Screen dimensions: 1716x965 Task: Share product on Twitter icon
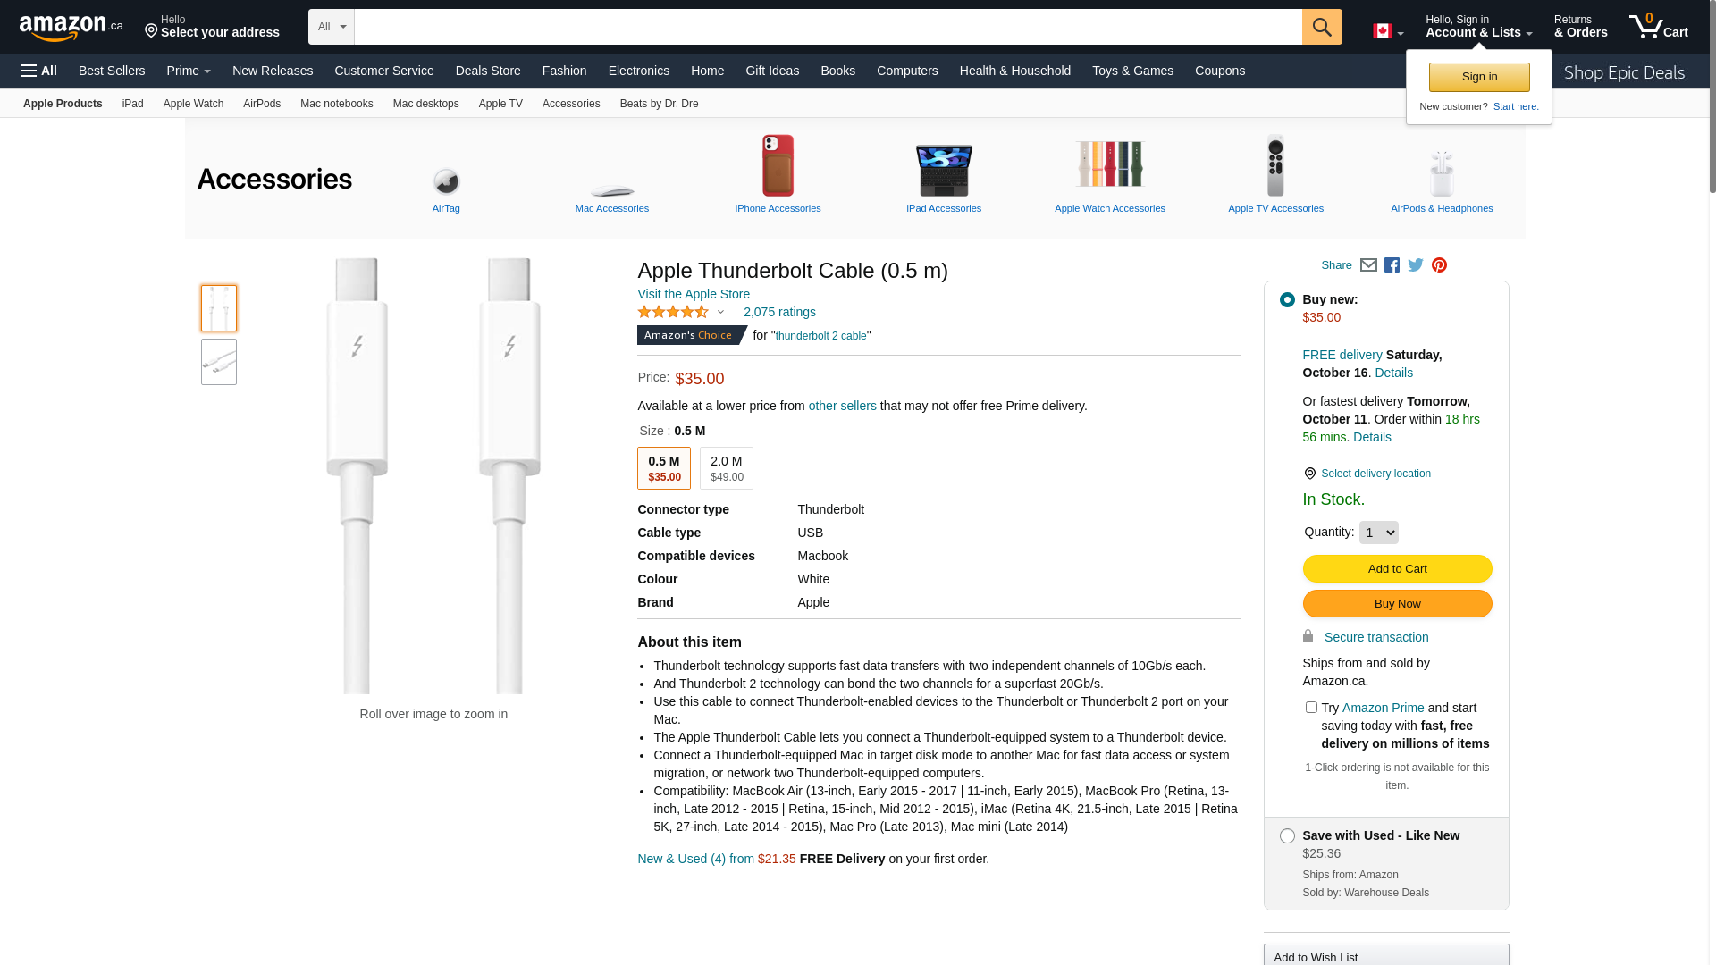1415,265
